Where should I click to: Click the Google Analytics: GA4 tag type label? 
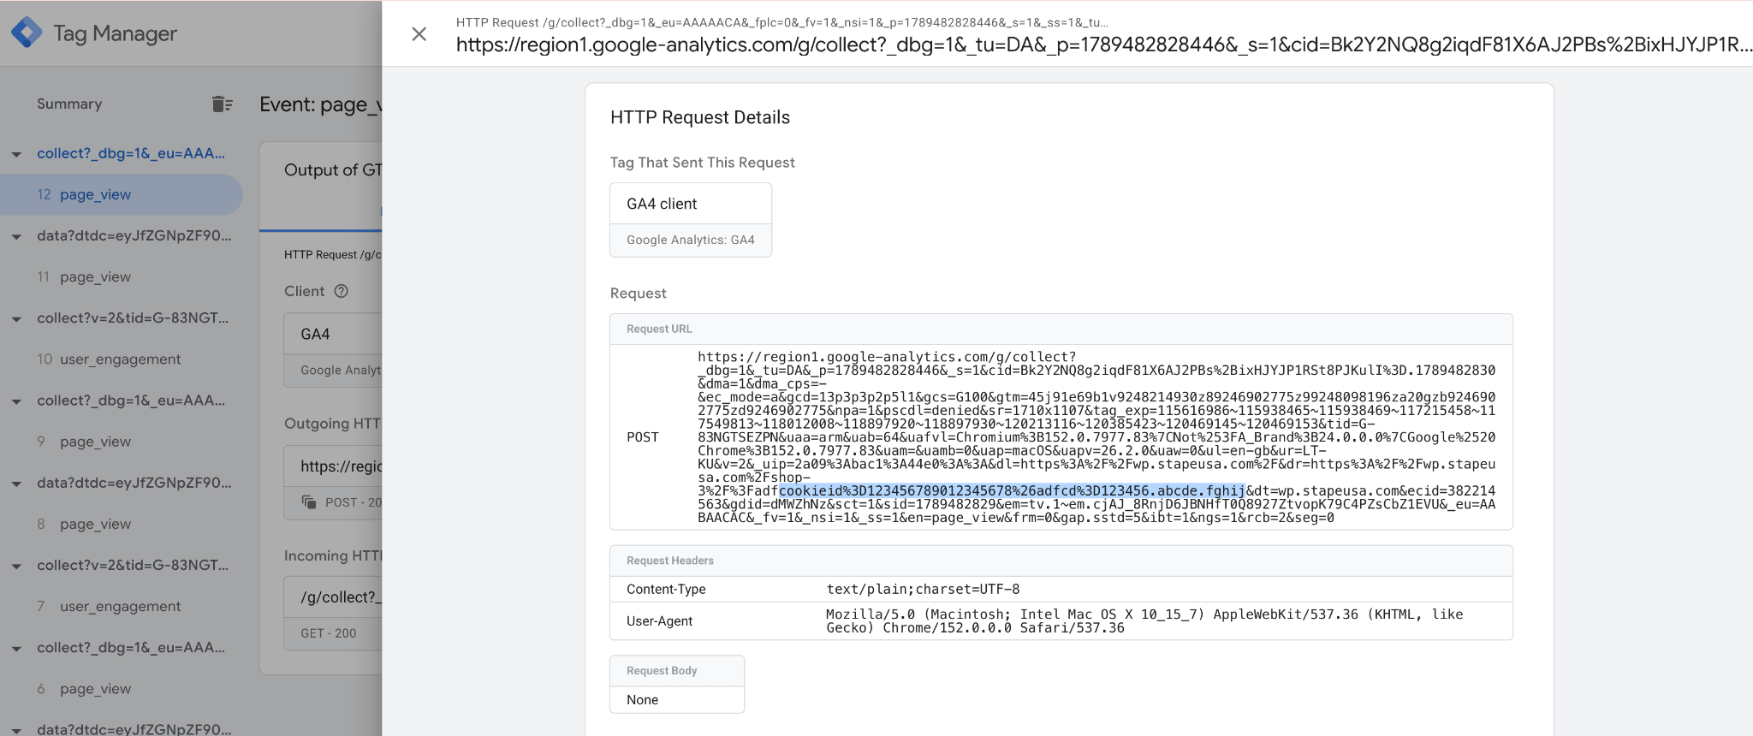coord(690,240)
